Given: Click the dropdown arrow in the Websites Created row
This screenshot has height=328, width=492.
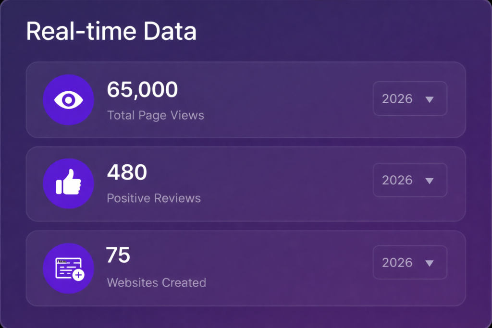Looking at the screenshot, I should pyautogui.click(x=430, y=263).
